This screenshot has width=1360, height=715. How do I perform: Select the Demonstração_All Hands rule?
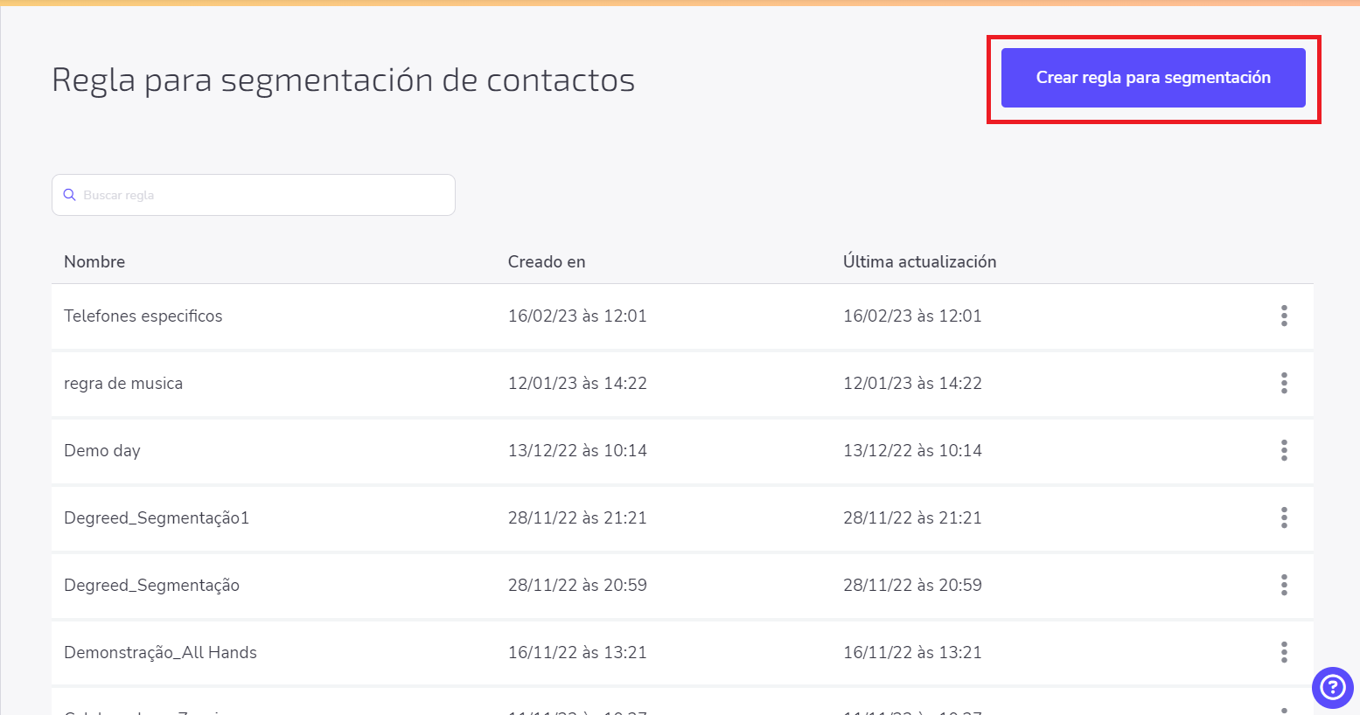point(161,652)
